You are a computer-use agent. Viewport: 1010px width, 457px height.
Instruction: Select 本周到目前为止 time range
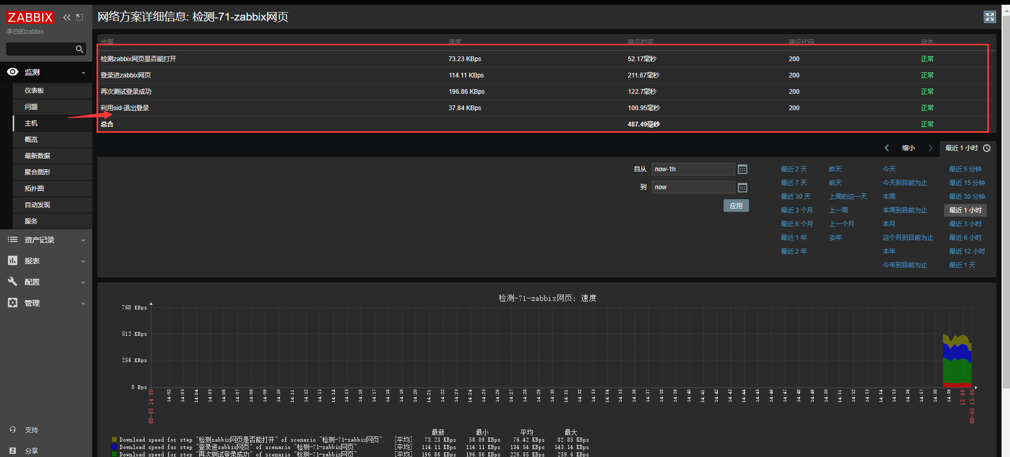click(x=905, y=210)
